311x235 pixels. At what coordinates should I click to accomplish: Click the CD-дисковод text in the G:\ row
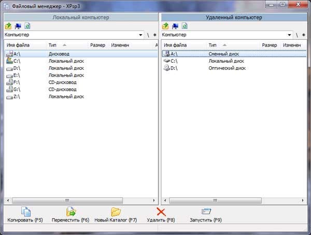[x=63, y=90]
